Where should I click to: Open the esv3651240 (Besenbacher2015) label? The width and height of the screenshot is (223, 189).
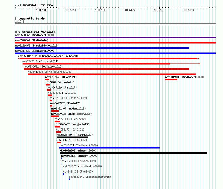click(x=90, y=177)
